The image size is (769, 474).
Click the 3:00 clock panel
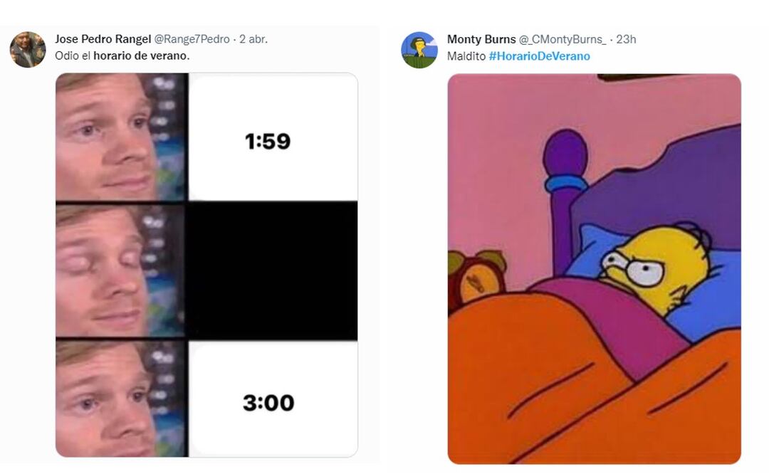coord(273,399)
